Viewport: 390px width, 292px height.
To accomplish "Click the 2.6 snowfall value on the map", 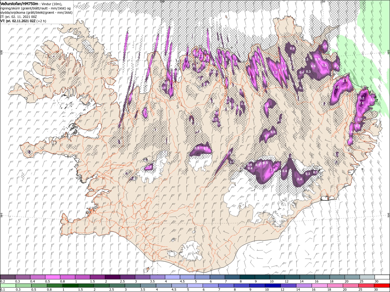I will [361, 103].
